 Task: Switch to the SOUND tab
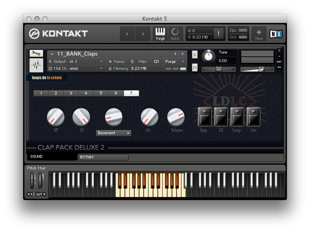pos(52,157)
